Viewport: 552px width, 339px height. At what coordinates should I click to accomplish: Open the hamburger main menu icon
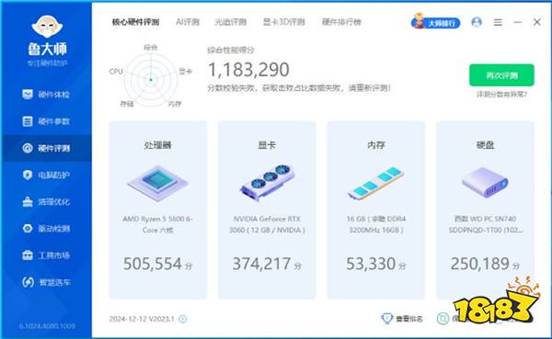498,22
